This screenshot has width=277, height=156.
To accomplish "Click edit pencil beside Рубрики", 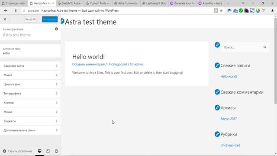I will point(217,134).
